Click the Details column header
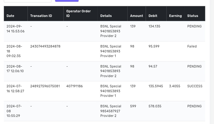Viewport: 214px width, 124px height. [106, 16]
